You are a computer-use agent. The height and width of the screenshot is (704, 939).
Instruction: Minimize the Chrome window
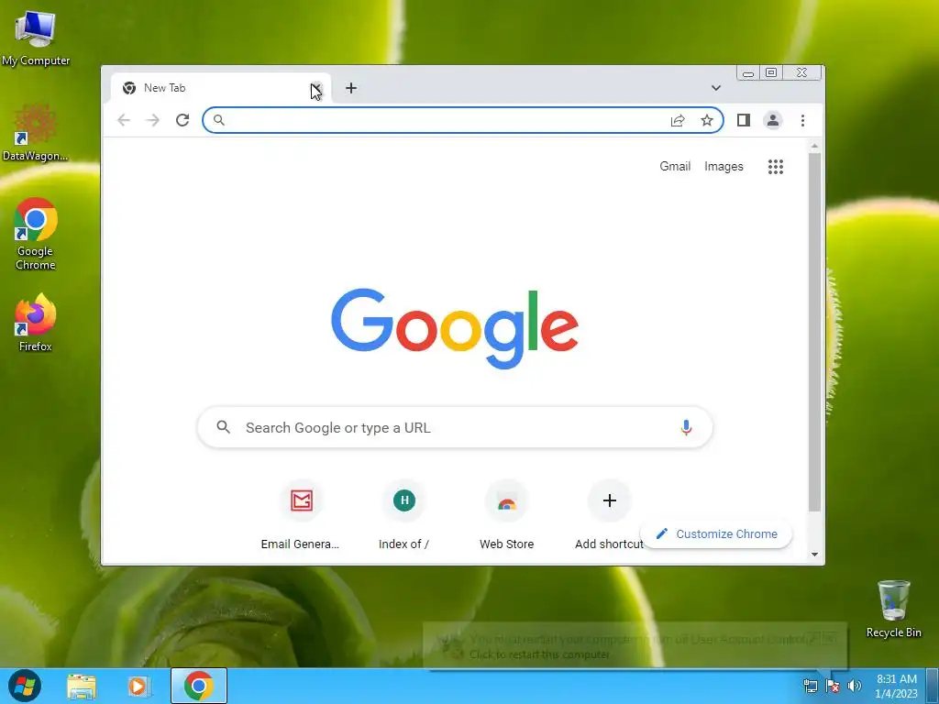[x=748, y=73]
